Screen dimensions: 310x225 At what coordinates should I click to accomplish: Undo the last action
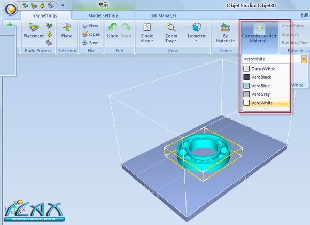coord(113,30)
